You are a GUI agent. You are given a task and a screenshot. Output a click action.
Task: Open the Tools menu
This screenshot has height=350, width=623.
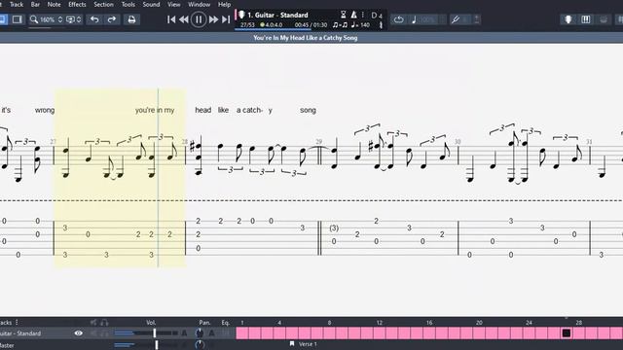click(128, 4)
